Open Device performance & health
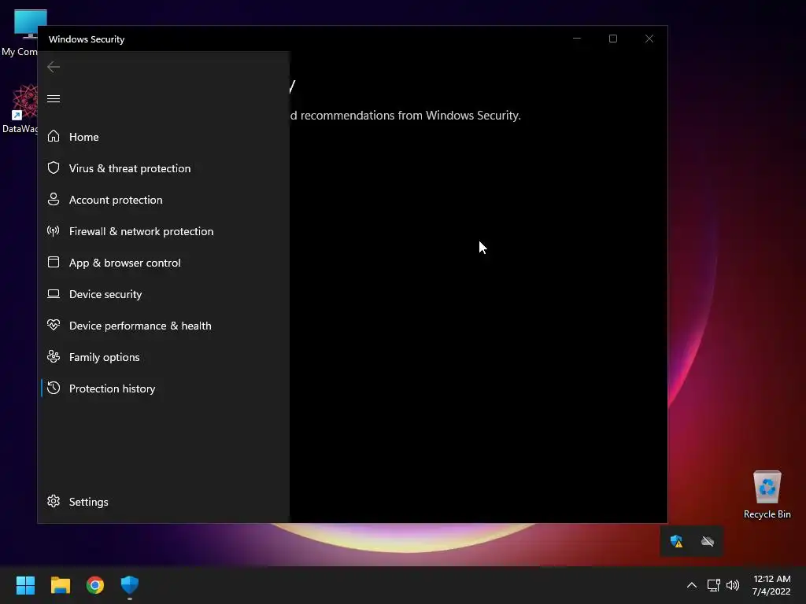Screen dimensions: 806x604 (x=164, y=325)
